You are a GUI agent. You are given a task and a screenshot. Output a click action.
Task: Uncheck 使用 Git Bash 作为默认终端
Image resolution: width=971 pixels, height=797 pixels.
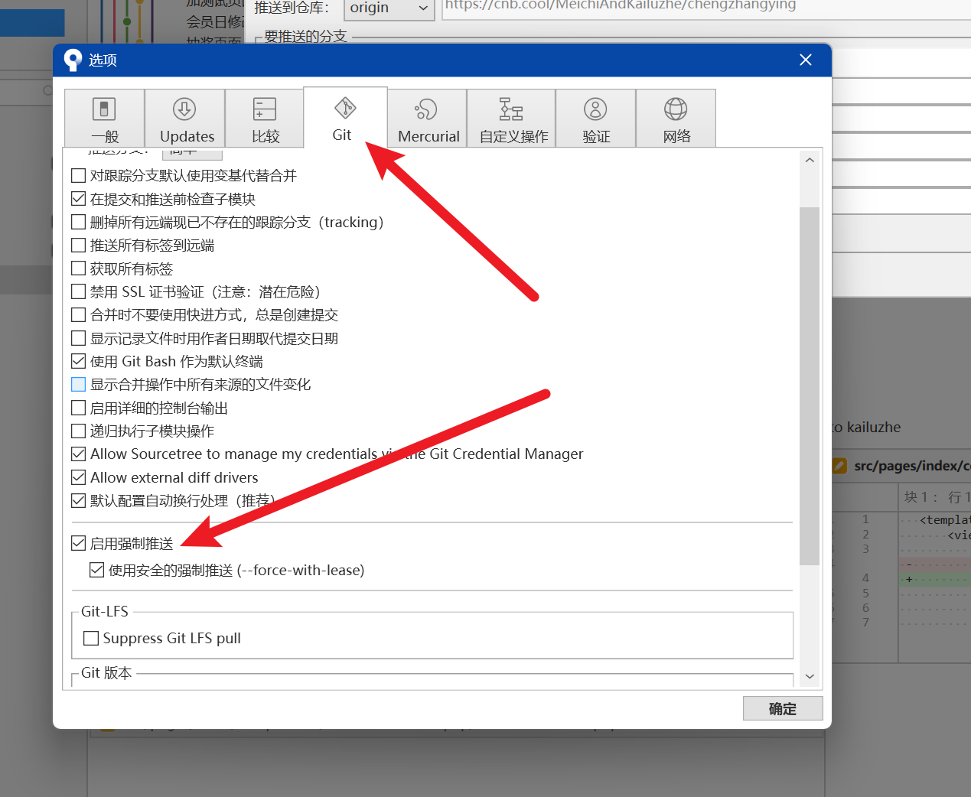78,361
